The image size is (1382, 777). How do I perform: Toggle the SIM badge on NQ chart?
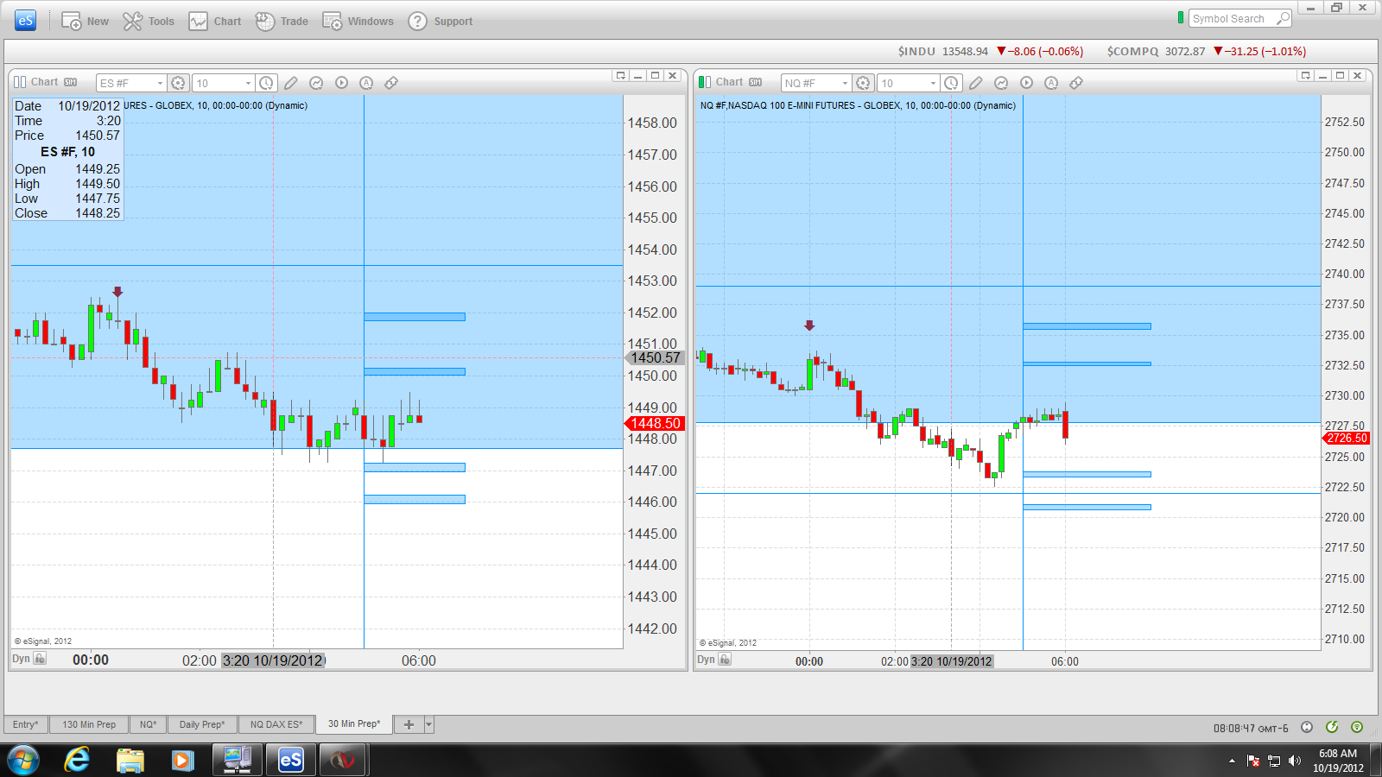(x=755, y=82)
